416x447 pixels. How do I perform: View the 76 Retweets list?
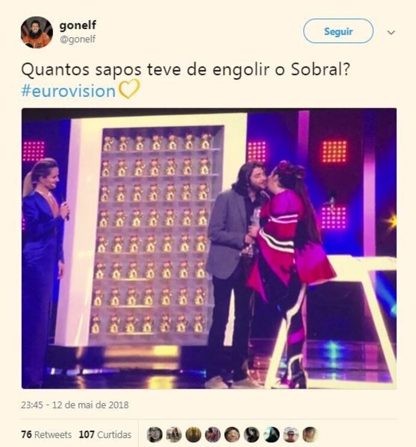click(46, 434)
